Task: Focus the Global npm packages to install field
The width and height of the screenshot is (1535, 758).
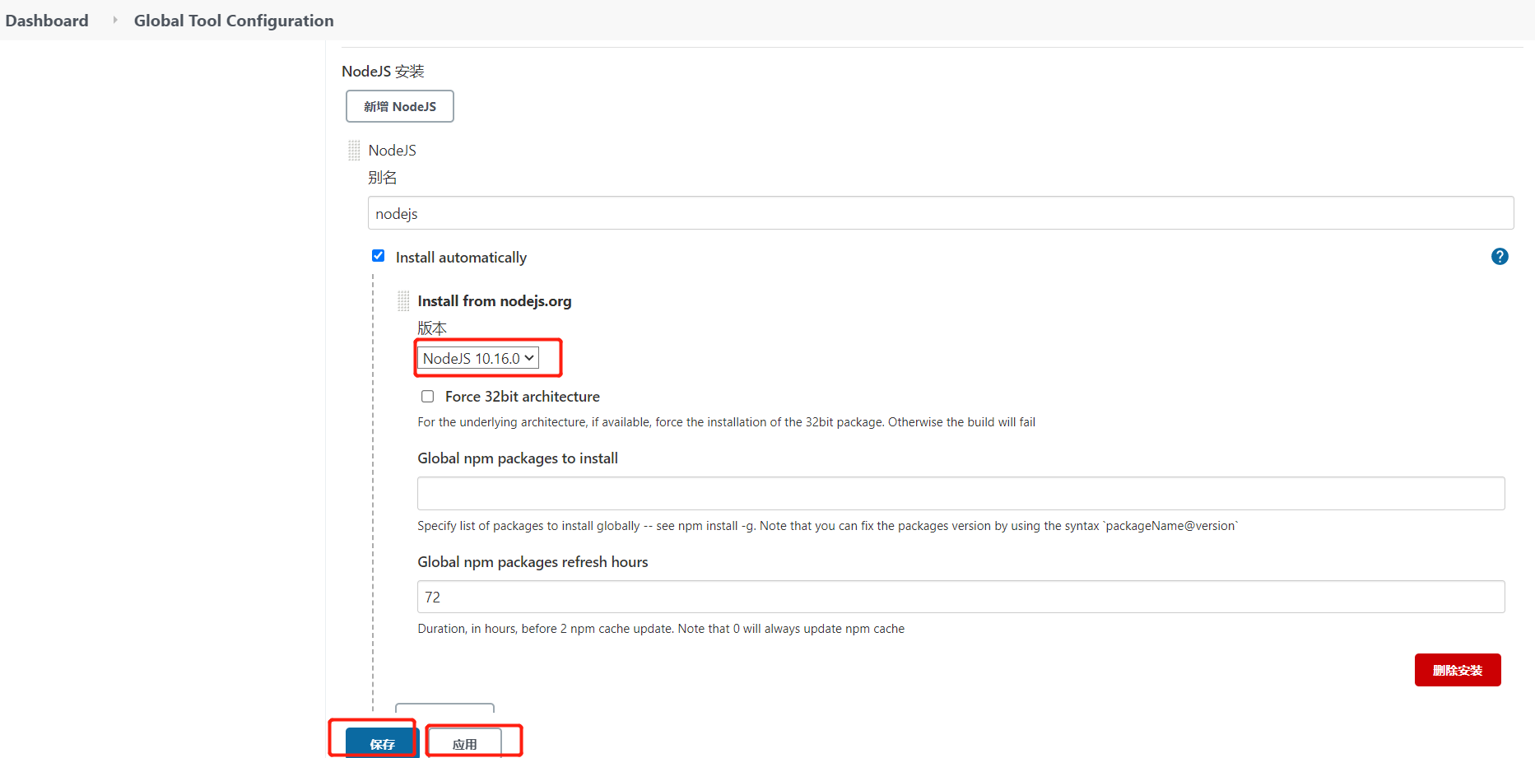Action: click(961, 494)
